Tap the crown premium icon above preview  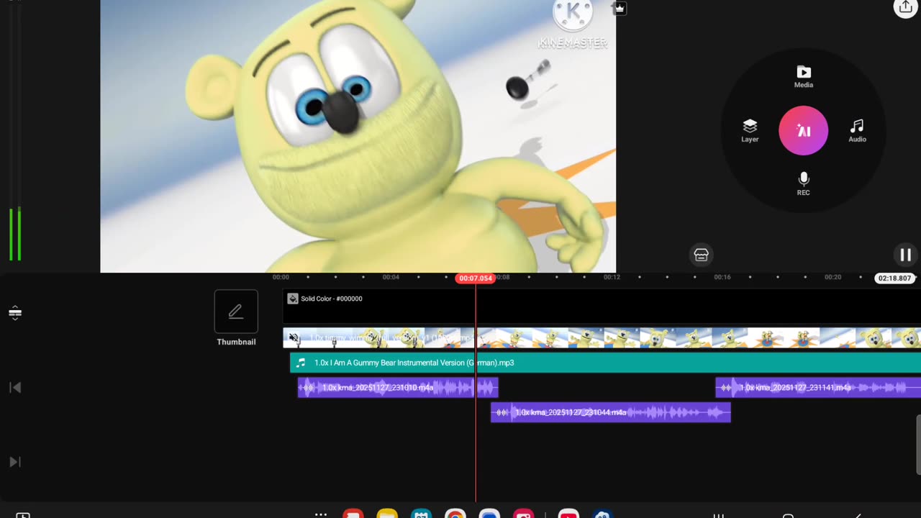pyautogui.click(x=619, y=8)
